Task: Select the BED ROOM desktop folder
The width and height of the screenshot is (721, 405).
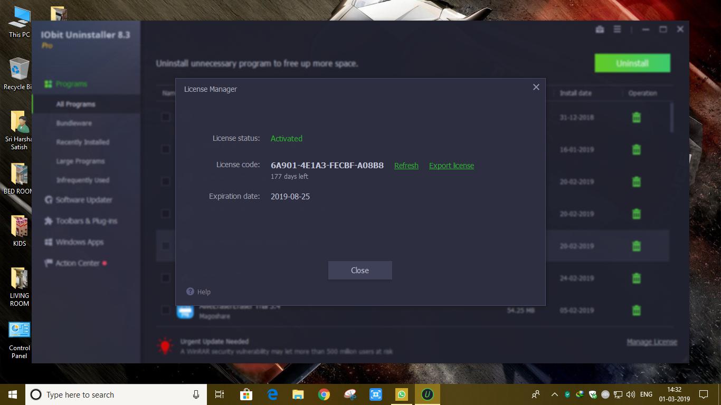Action: tap(20, 179)
